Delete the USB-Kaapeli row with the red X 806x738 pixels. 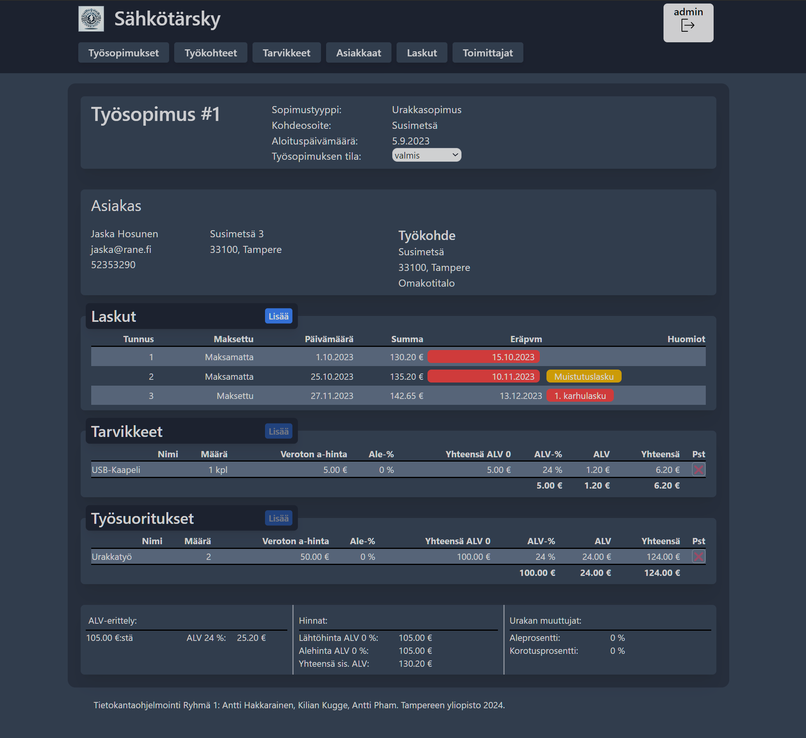[699, 470]
